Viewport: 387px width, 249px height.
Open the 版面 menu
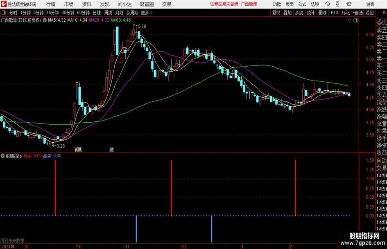[289, 4]
